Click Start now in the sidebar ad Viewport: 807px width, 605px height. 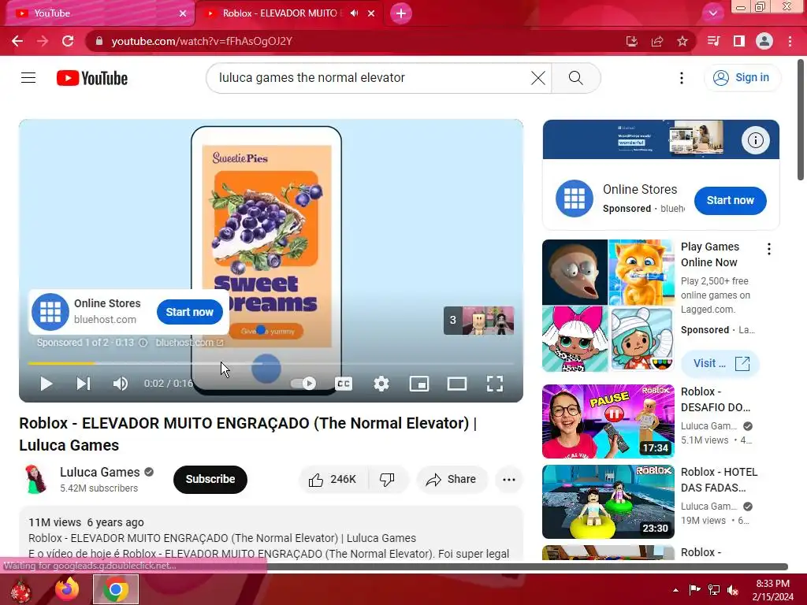pyautogui.click(x=730, y=200)
